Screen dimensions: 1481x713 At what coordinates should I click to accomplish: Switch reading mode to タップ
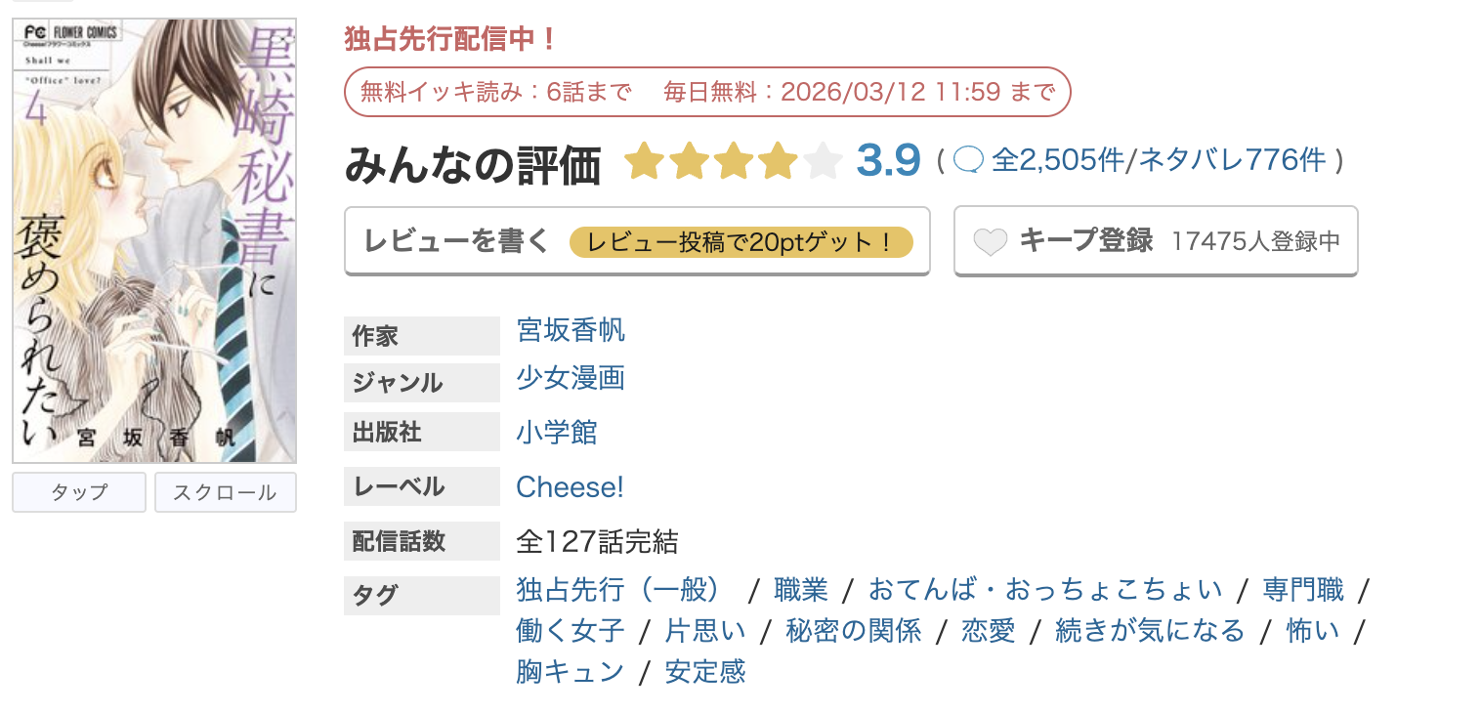78,492
